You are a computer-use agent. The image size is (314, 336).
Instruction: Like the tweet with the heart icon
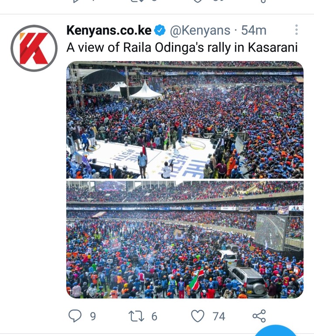[x=198, y=316]
